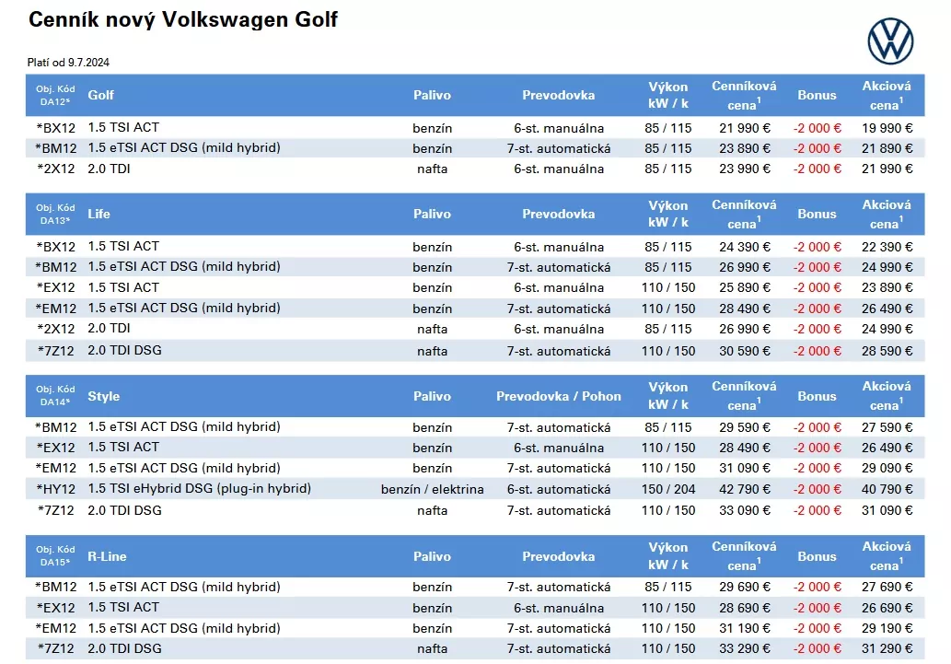This screenshot has width=951, height=664.
Task: Click 'nafta' in the Golf table
Action: (432, 169)
